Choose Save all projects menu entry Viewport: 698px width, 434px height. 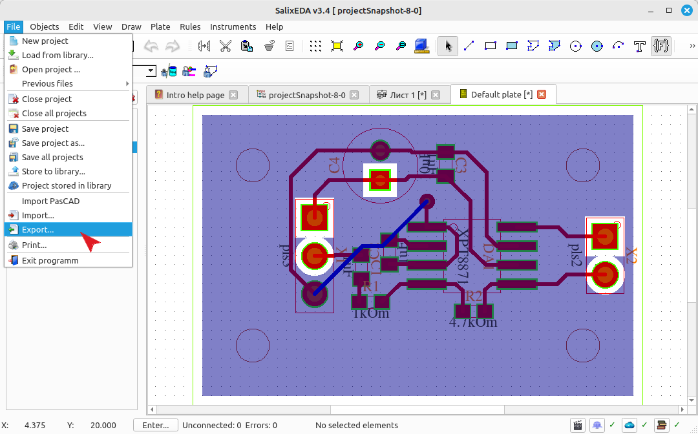pos(68,158)
